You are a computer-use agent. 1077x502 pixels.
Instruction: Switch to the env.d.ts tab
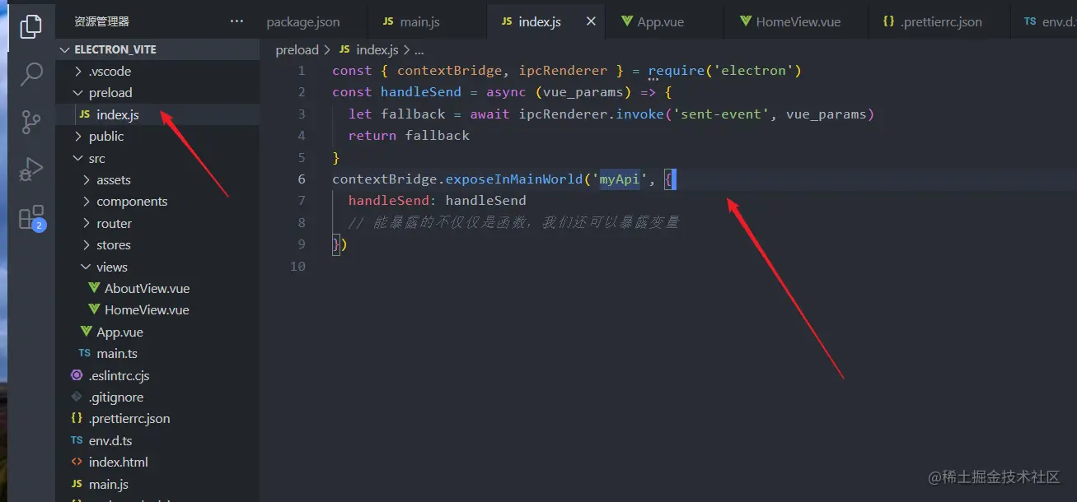point(1050,22)
